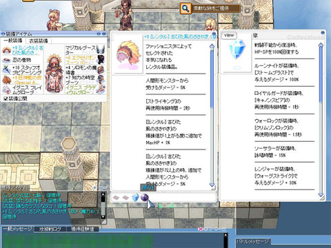Open the 獲得経験値 chat tab
The width and height of the screenshot is (331, 248).
point(82,229)
